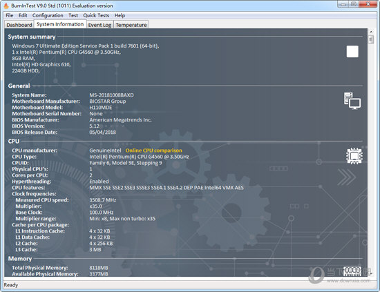
Task: Open the Configuration menu
Action: 48,15
